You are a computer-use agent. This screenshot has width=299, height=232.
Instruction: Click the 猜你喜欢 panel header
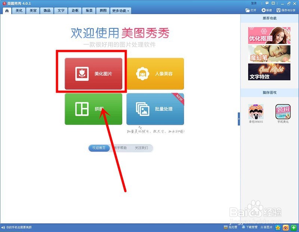[269, 93]
